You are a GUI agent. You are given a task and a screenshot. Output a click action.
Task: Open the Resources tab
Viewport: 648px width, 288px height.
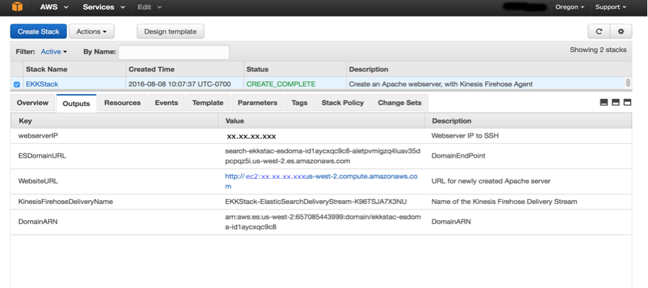[122, 103]
